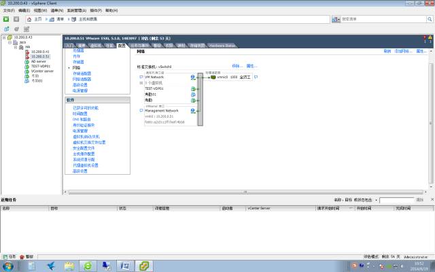Click VM Network port group icon
This screenshot has height=272, width=435.
193,77
